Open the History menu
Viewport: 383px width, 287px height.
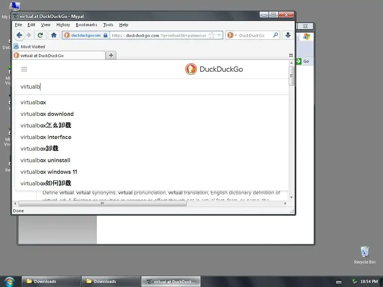click(63, 25)
